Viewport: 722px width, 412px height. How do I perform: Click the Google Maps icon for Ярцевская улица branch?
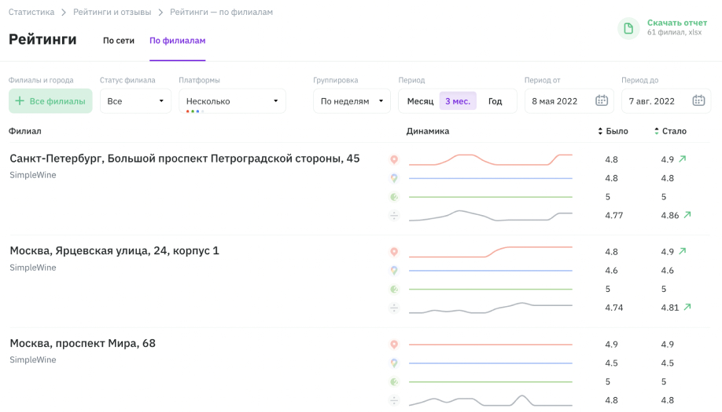coord(394,271)
